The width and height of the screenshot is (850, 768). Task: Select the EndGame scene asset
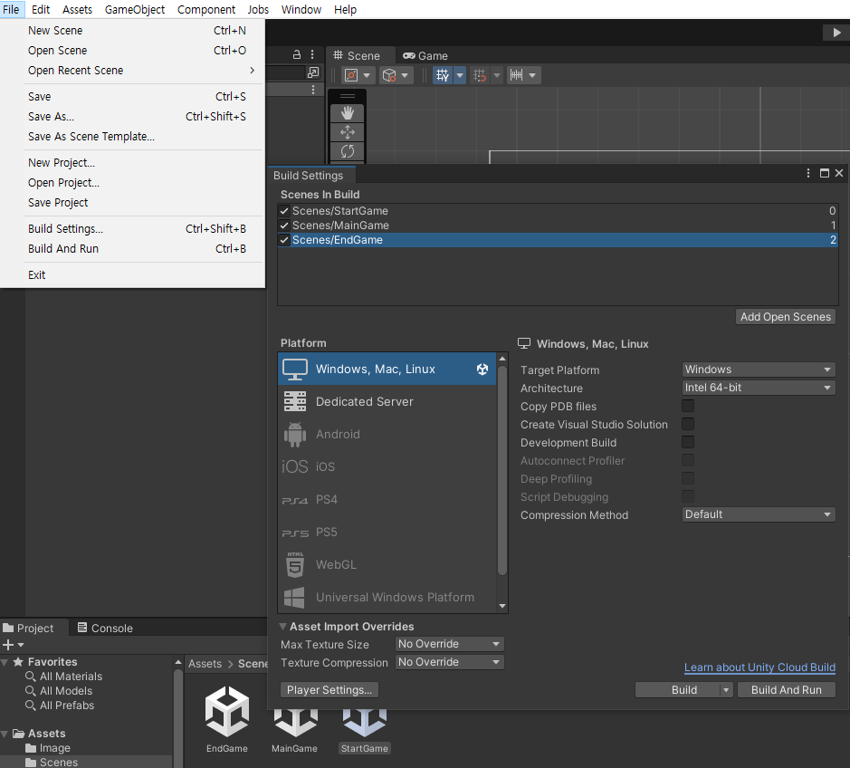coord(227,720)
